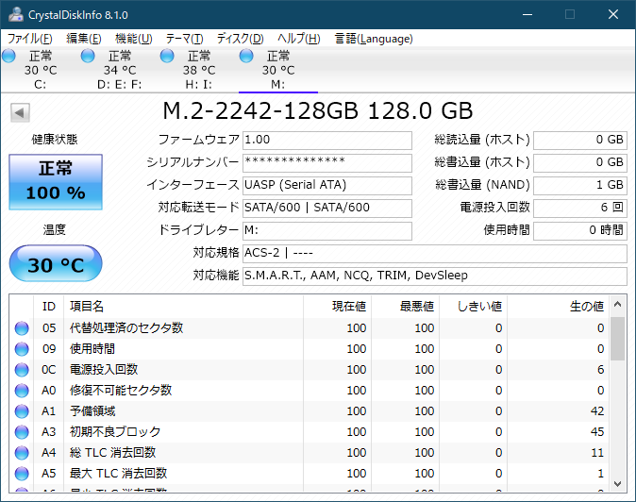Select the 修復不可能セクタ数 row
This screenshot has width=636, height=502.
click(310, 390)
